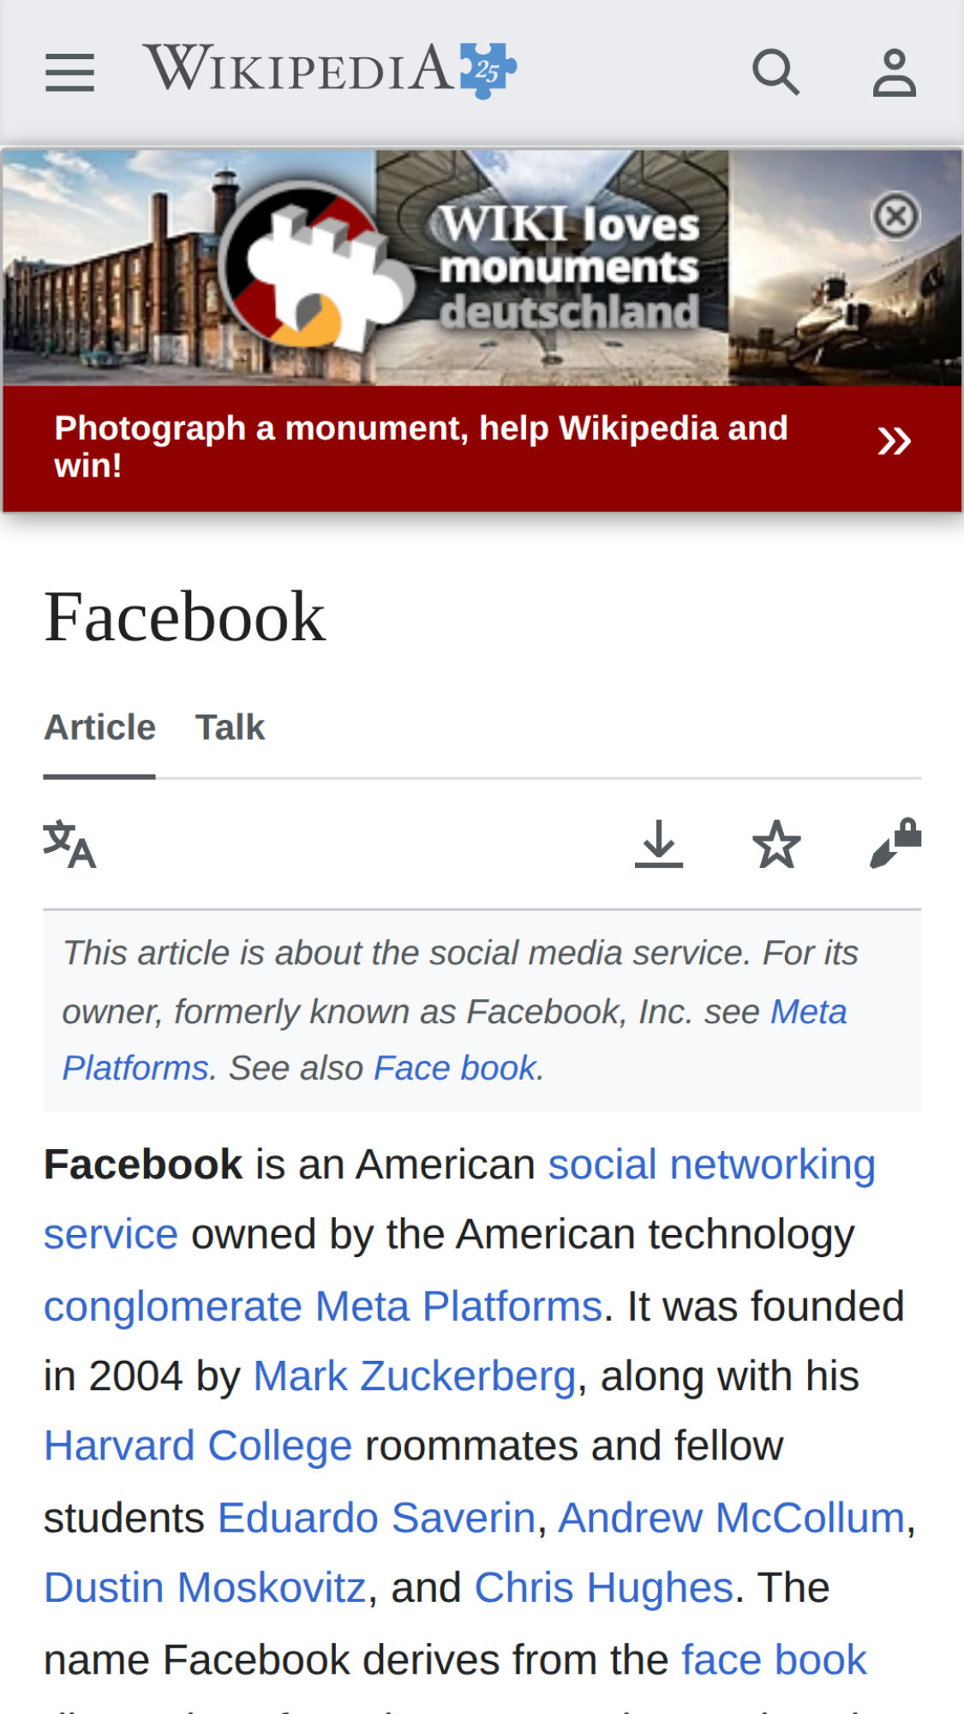Viewport: 964px width, 1714px height.
Task: Click the Wiki Loves Monuments banner image
Action: pos(482,268)
